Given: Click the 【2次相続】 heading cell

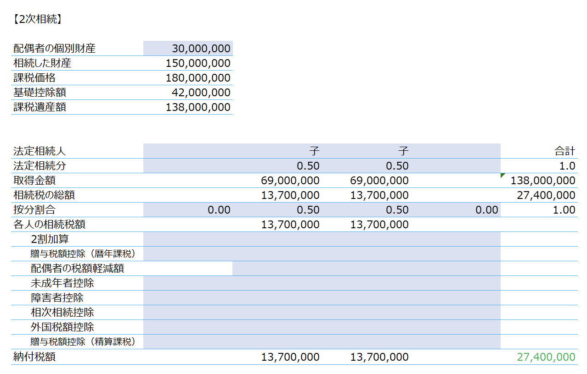Looking at the screenshot, I should point(37,19).
